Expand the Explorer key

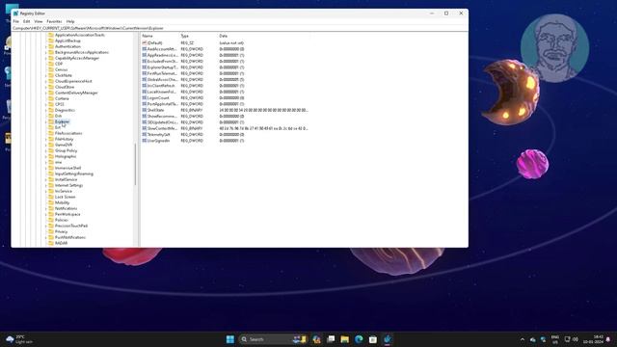[45, 121]
